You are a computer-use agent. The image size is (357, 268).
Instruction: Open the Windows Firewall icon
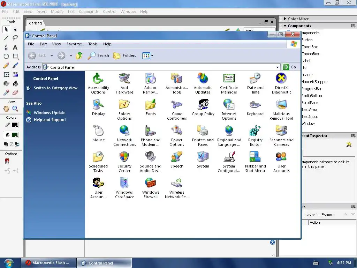[x=151, y=188]
